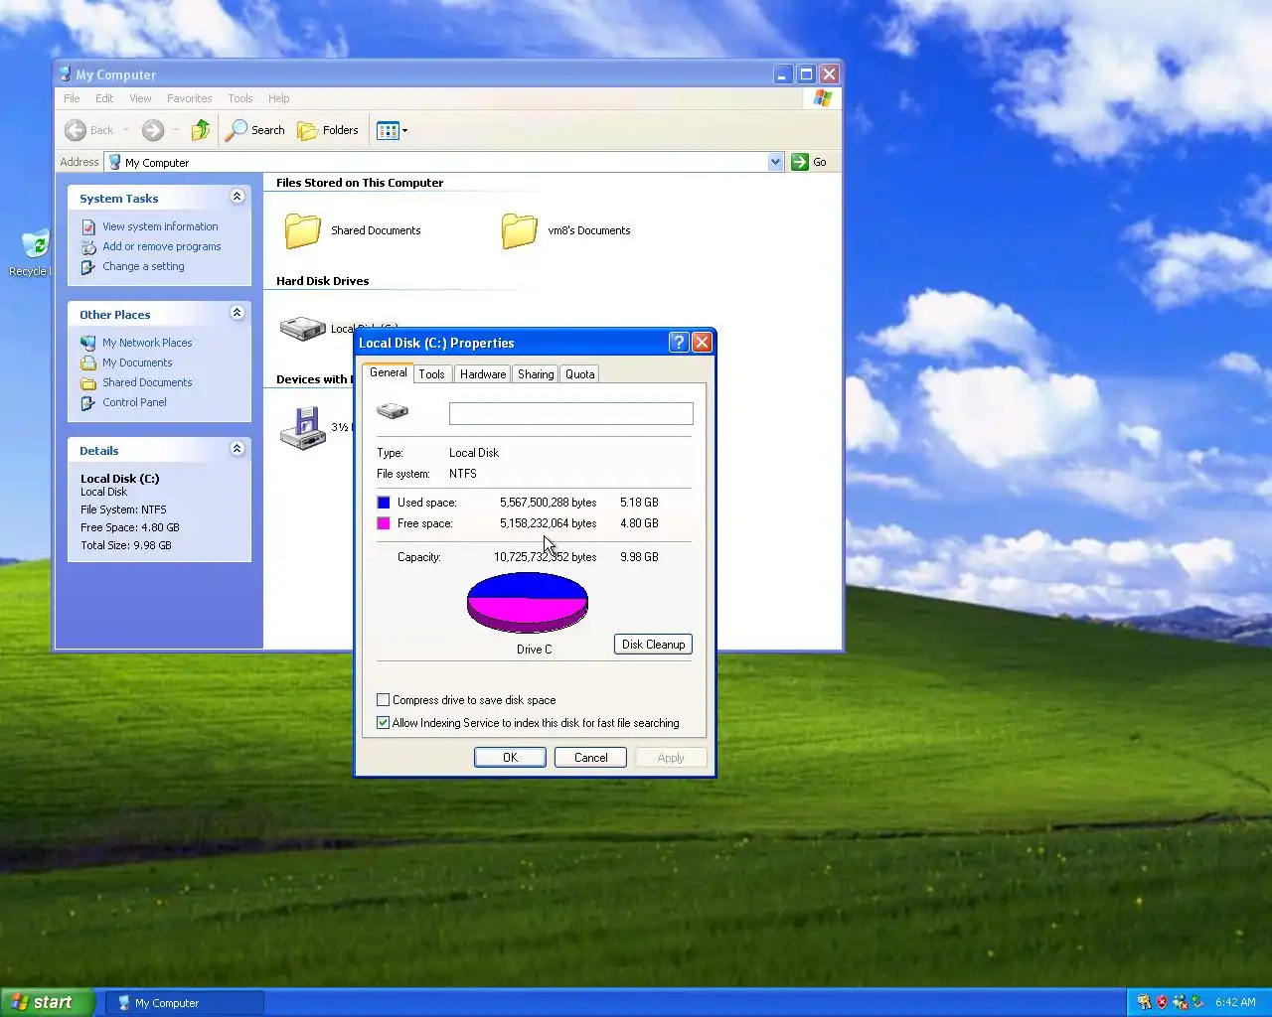Click the Address bar field

444,162
